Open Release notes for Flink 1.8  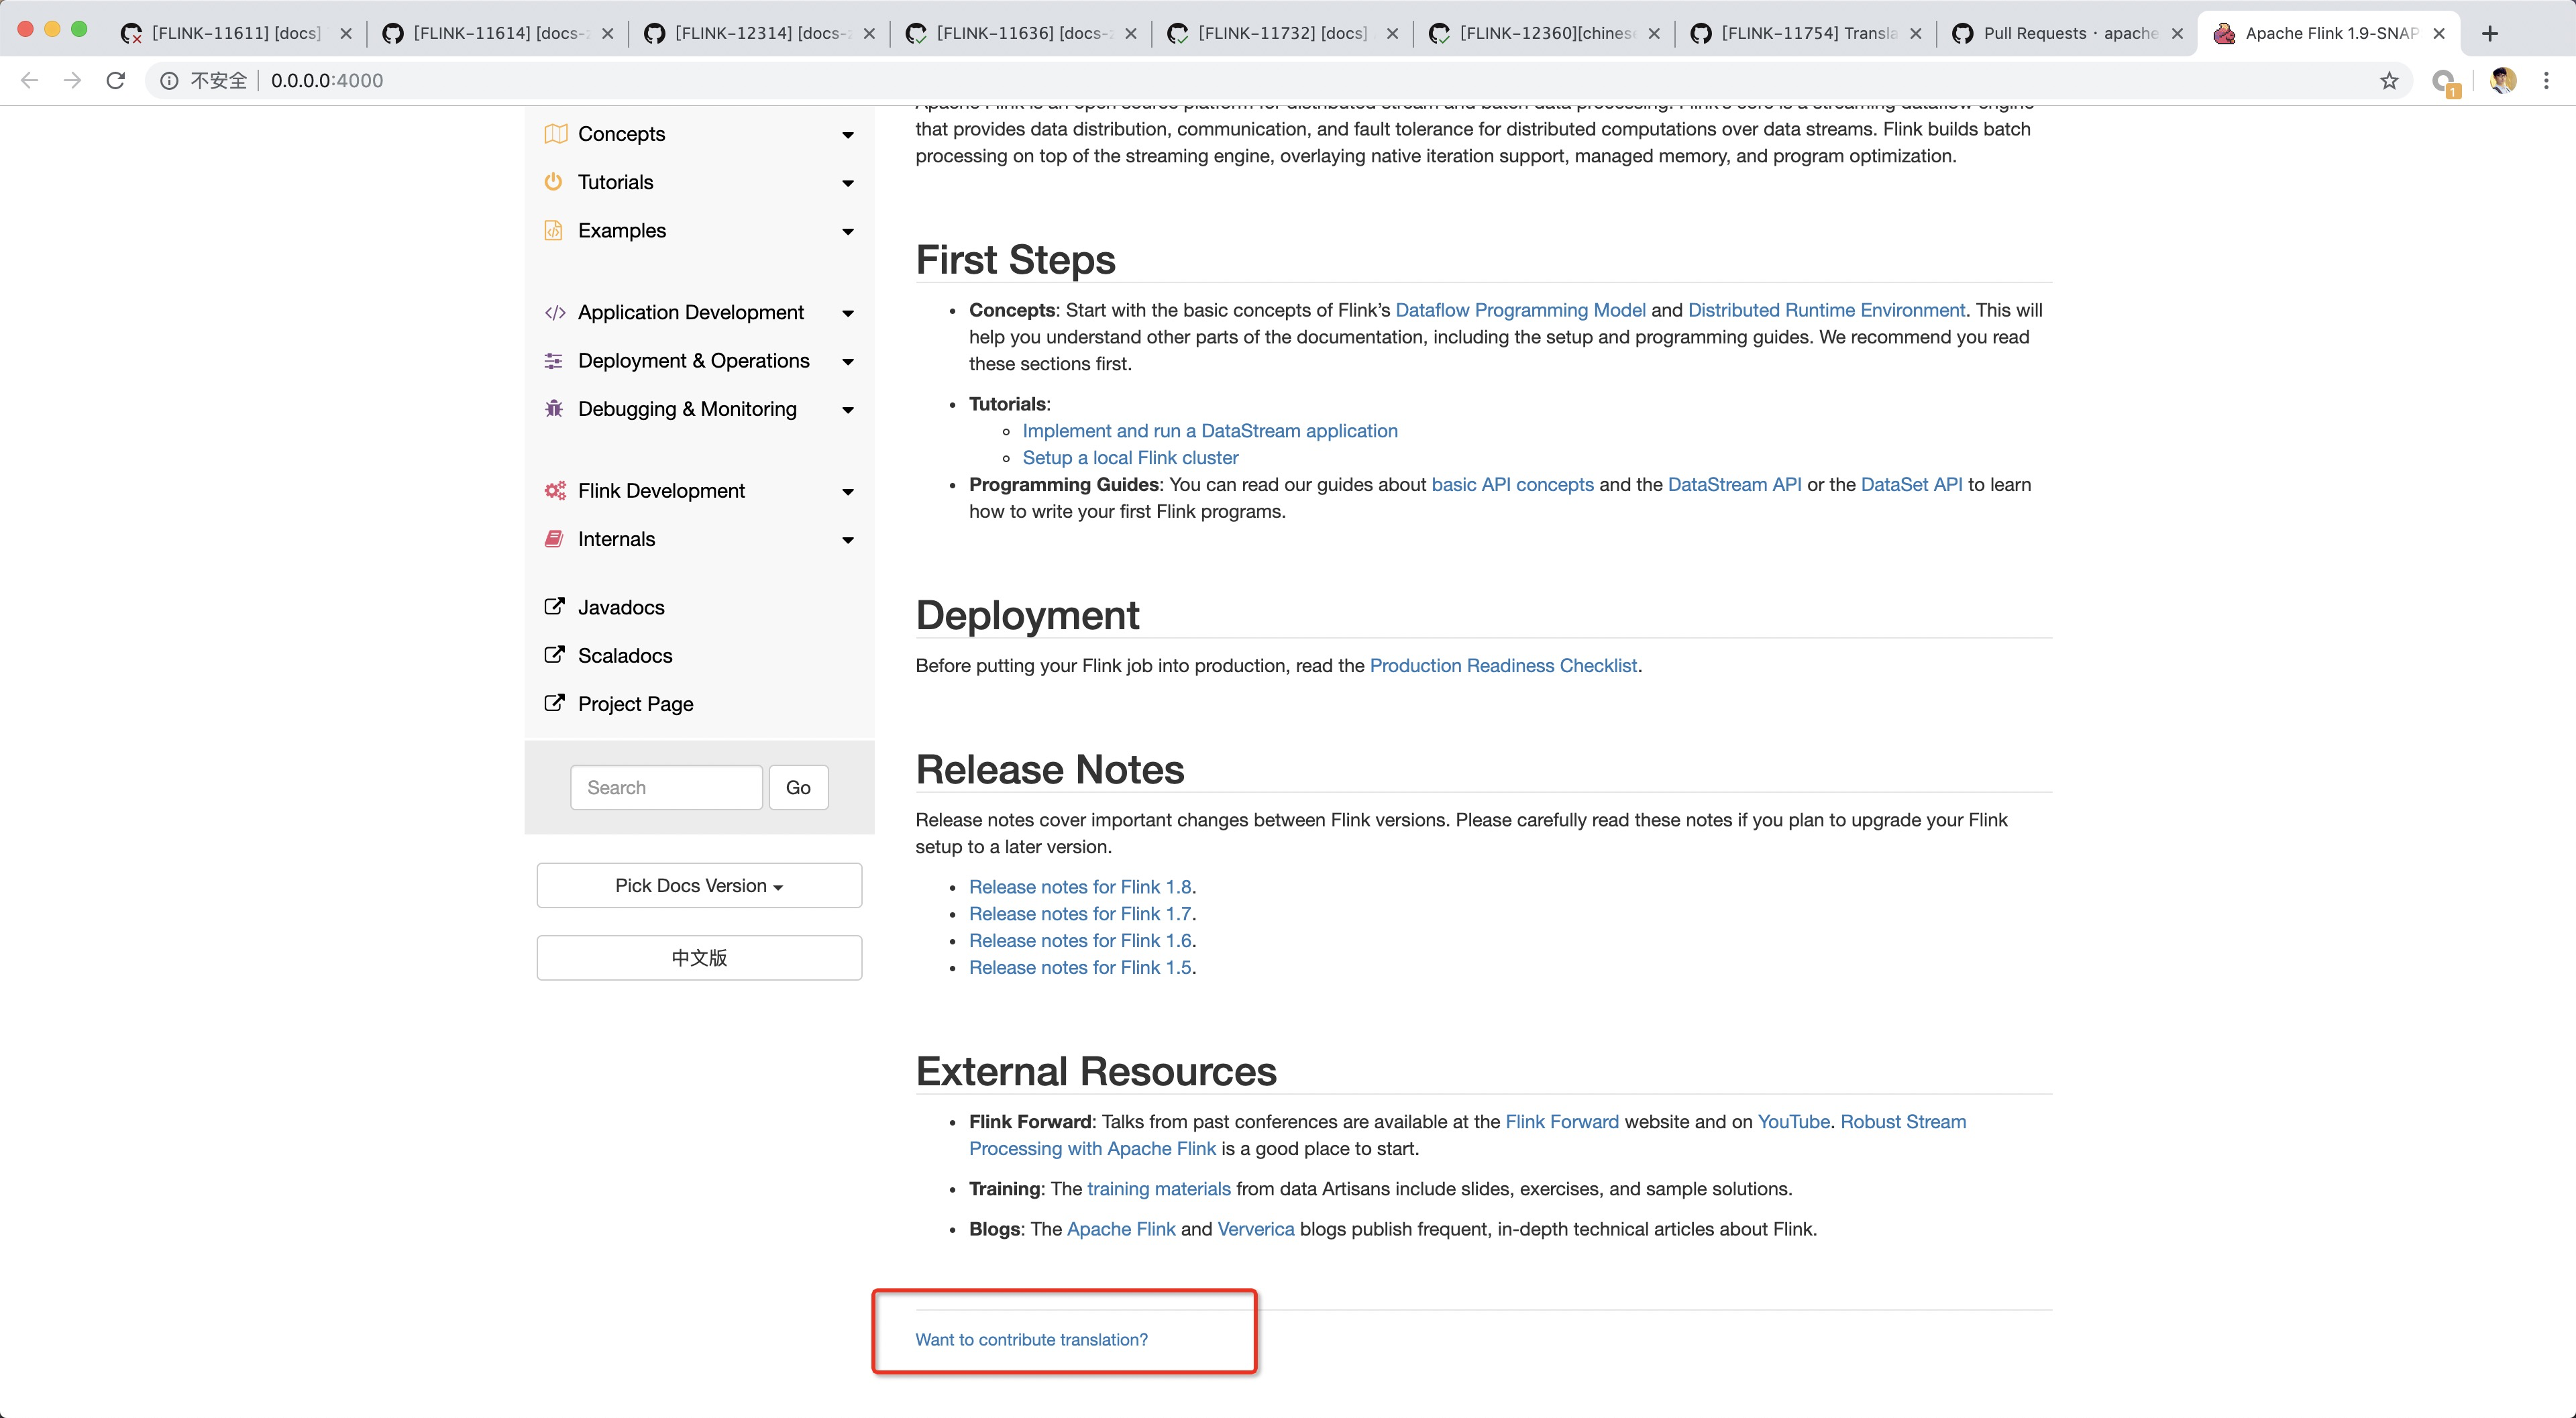click(1080, 887)
